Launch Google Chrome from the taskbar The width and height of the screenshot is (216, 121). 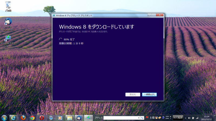click(x=32, y=118)
